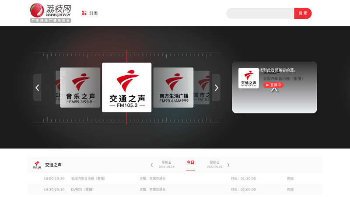Screen dimensions: 350x197
Task: Show the next radio station with the right arrow
Action: pyautogui.click(x=216, y=88)
